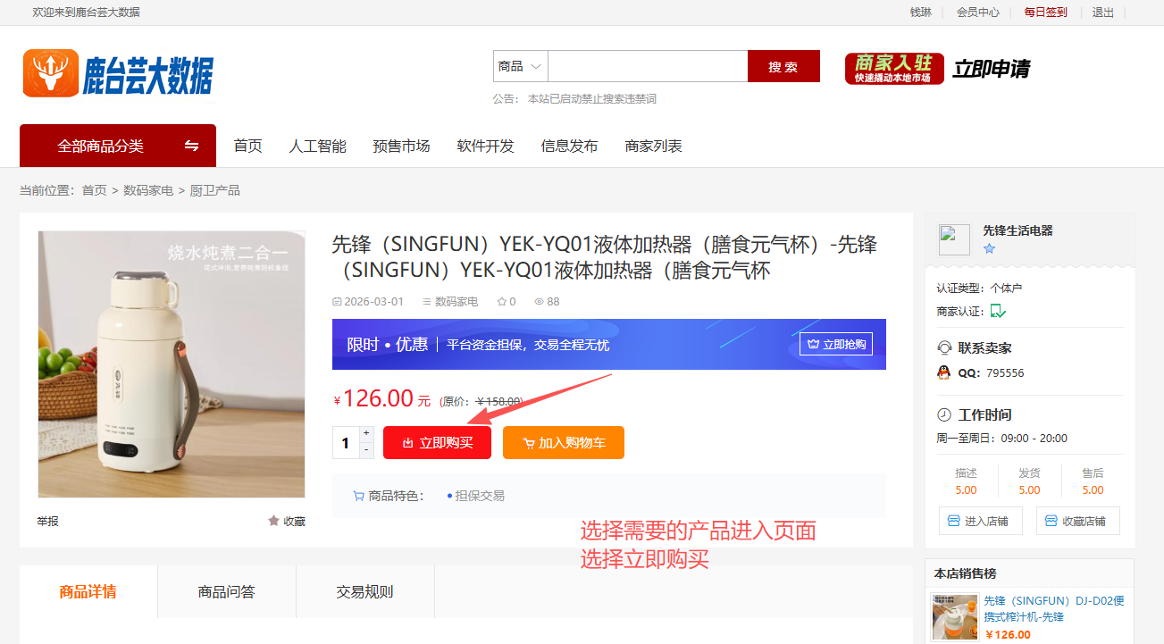Click the star icon under 先锋生活电器

[x=989, y=249]
